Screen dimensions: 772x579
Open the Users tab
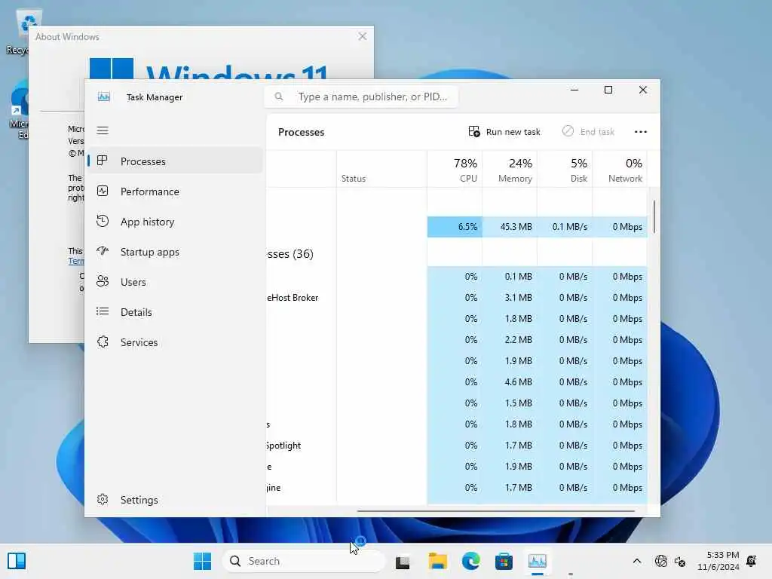click(x=175, y=282)
